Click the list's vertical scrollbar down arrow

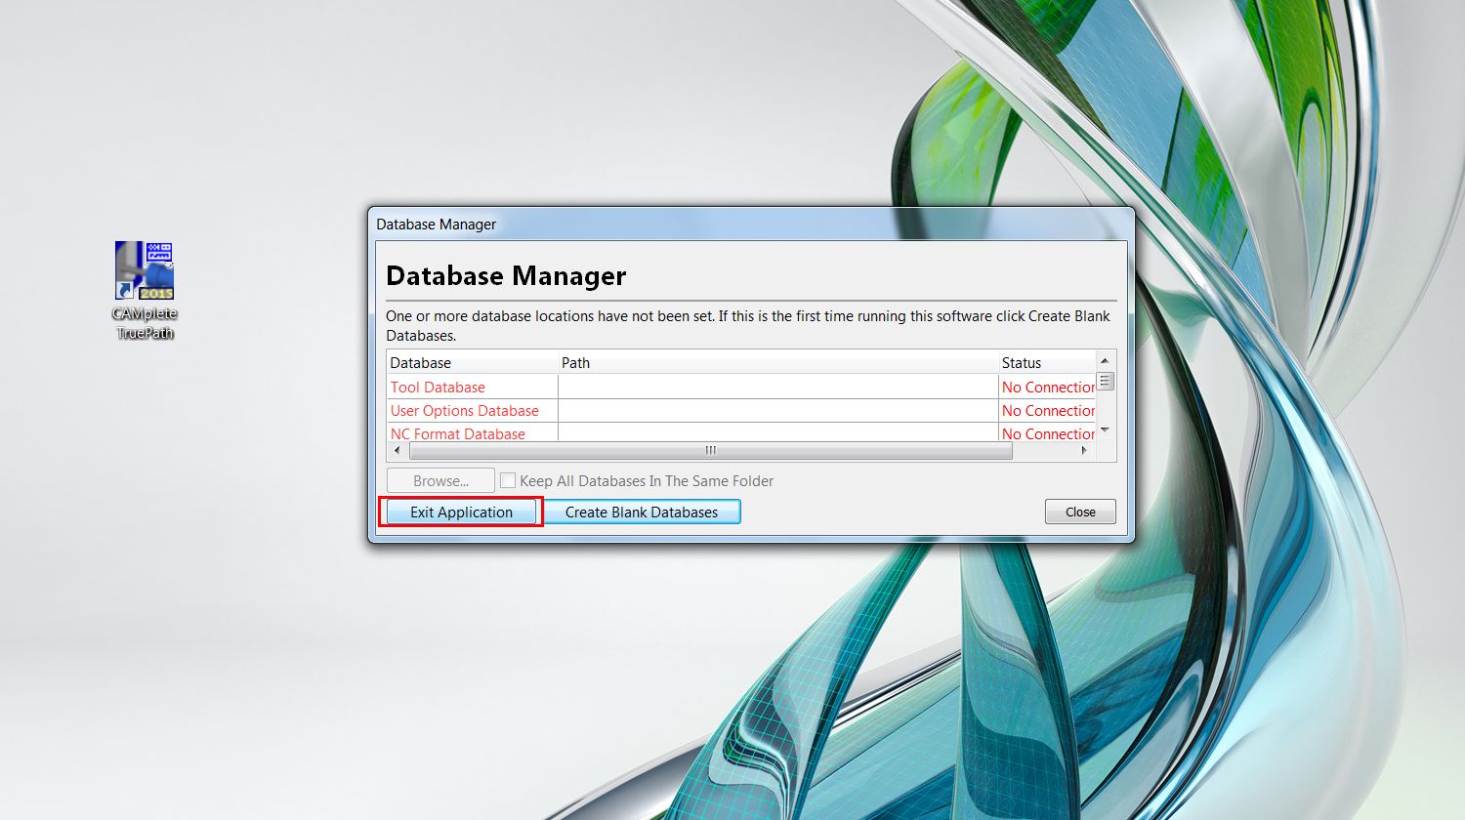[x=1106, y=430]
